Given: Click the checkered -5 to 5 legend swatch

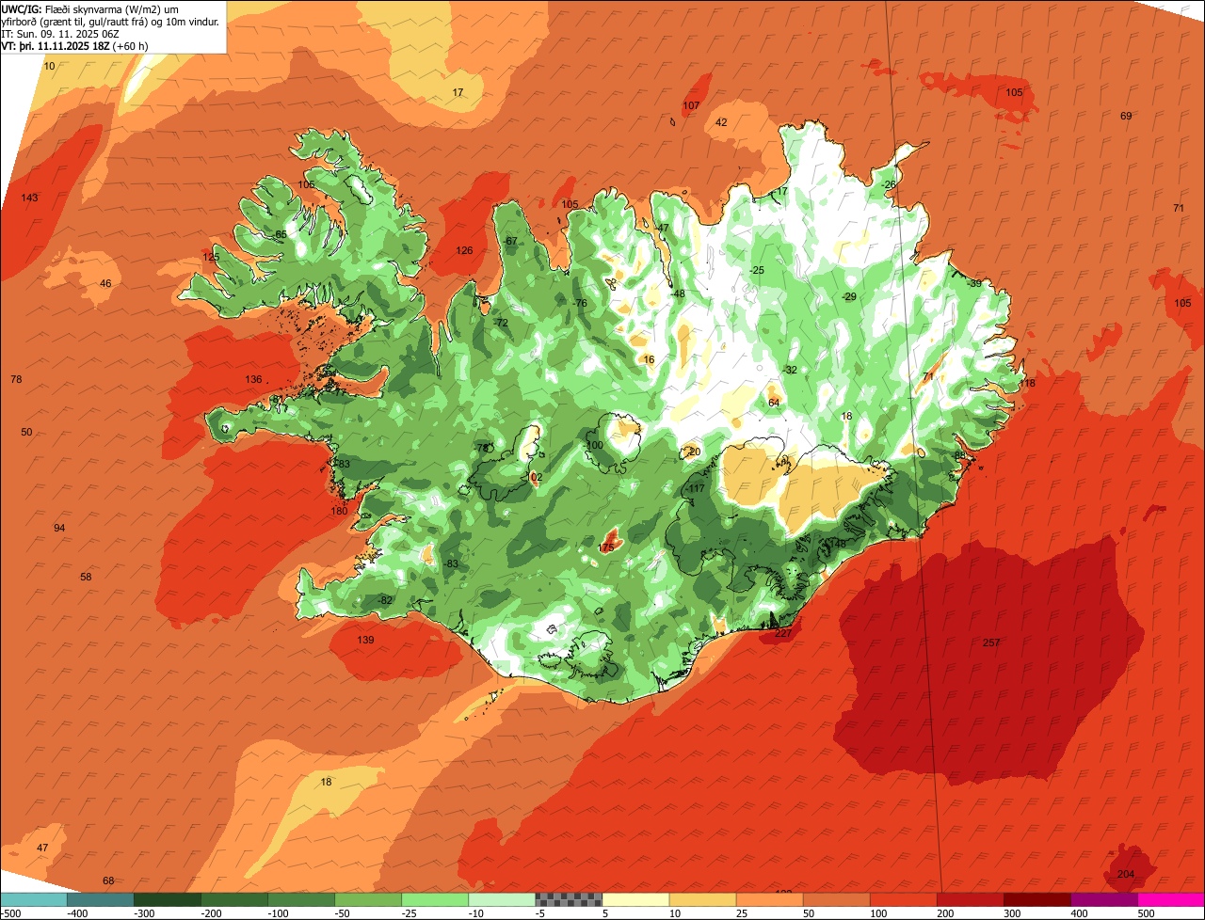Looking at the screenshot, I should coord(568,899).
